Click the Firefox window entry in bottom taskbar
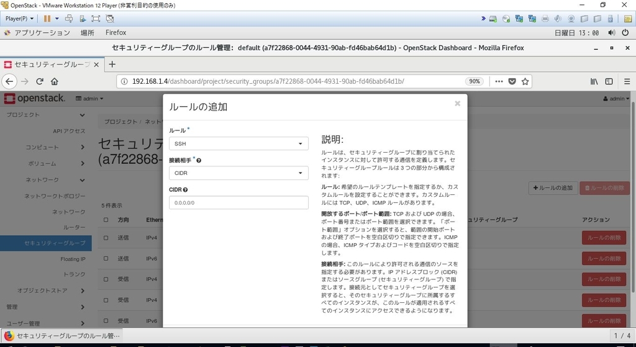 tap(62, 336)
